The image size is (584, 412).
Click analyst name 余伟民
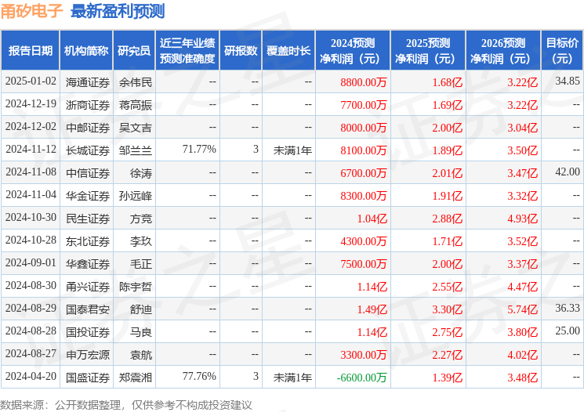coord(136,82)
